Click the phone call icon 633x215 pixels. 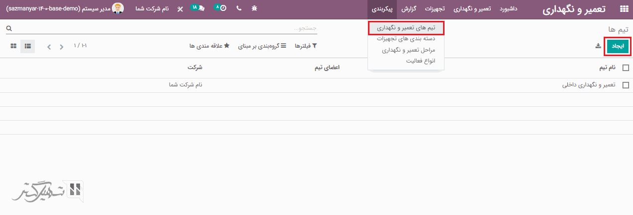point(239,9)
